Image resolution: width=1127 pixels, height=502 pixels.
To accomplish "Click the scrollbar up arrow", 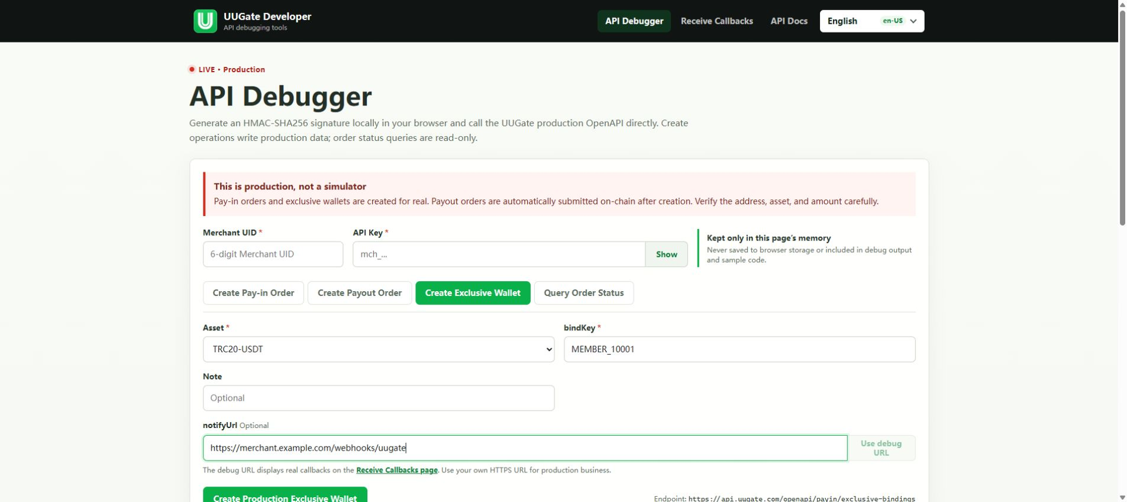I will (x=1122, y=4).
